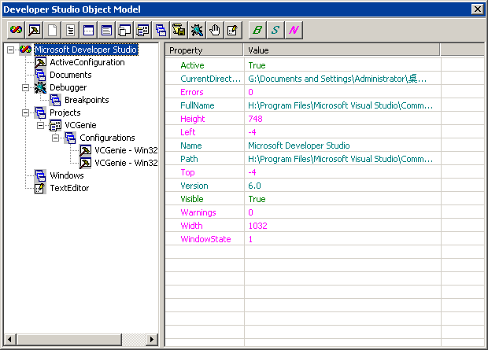The height and width of the screenshot is (350, 488).
Task: Click the Version value 6.0
Action: [254, 186]
